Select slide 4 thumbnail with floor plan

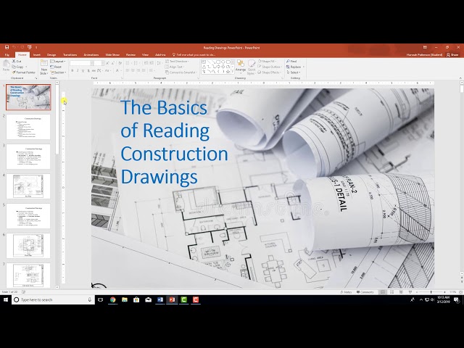(28, 186)
